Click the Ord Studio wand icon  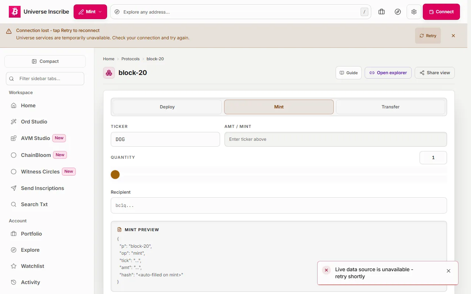pos(14,122)
